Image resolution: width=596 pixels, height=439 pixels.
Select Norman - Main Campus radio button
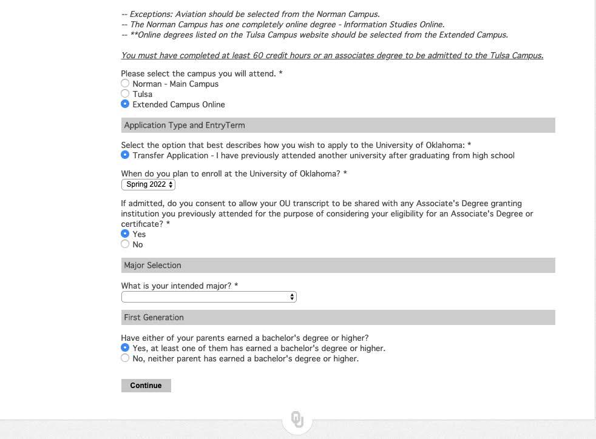tap(125, 83)
